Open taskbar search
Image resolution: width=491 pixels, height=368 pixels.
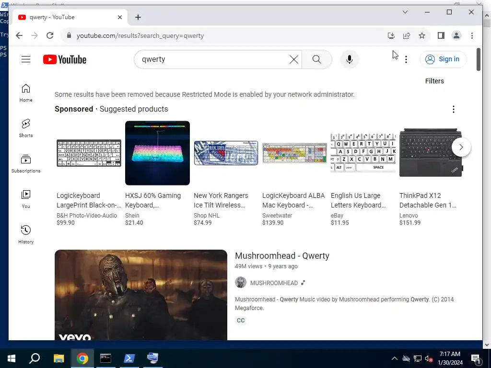tap(35, 358)
